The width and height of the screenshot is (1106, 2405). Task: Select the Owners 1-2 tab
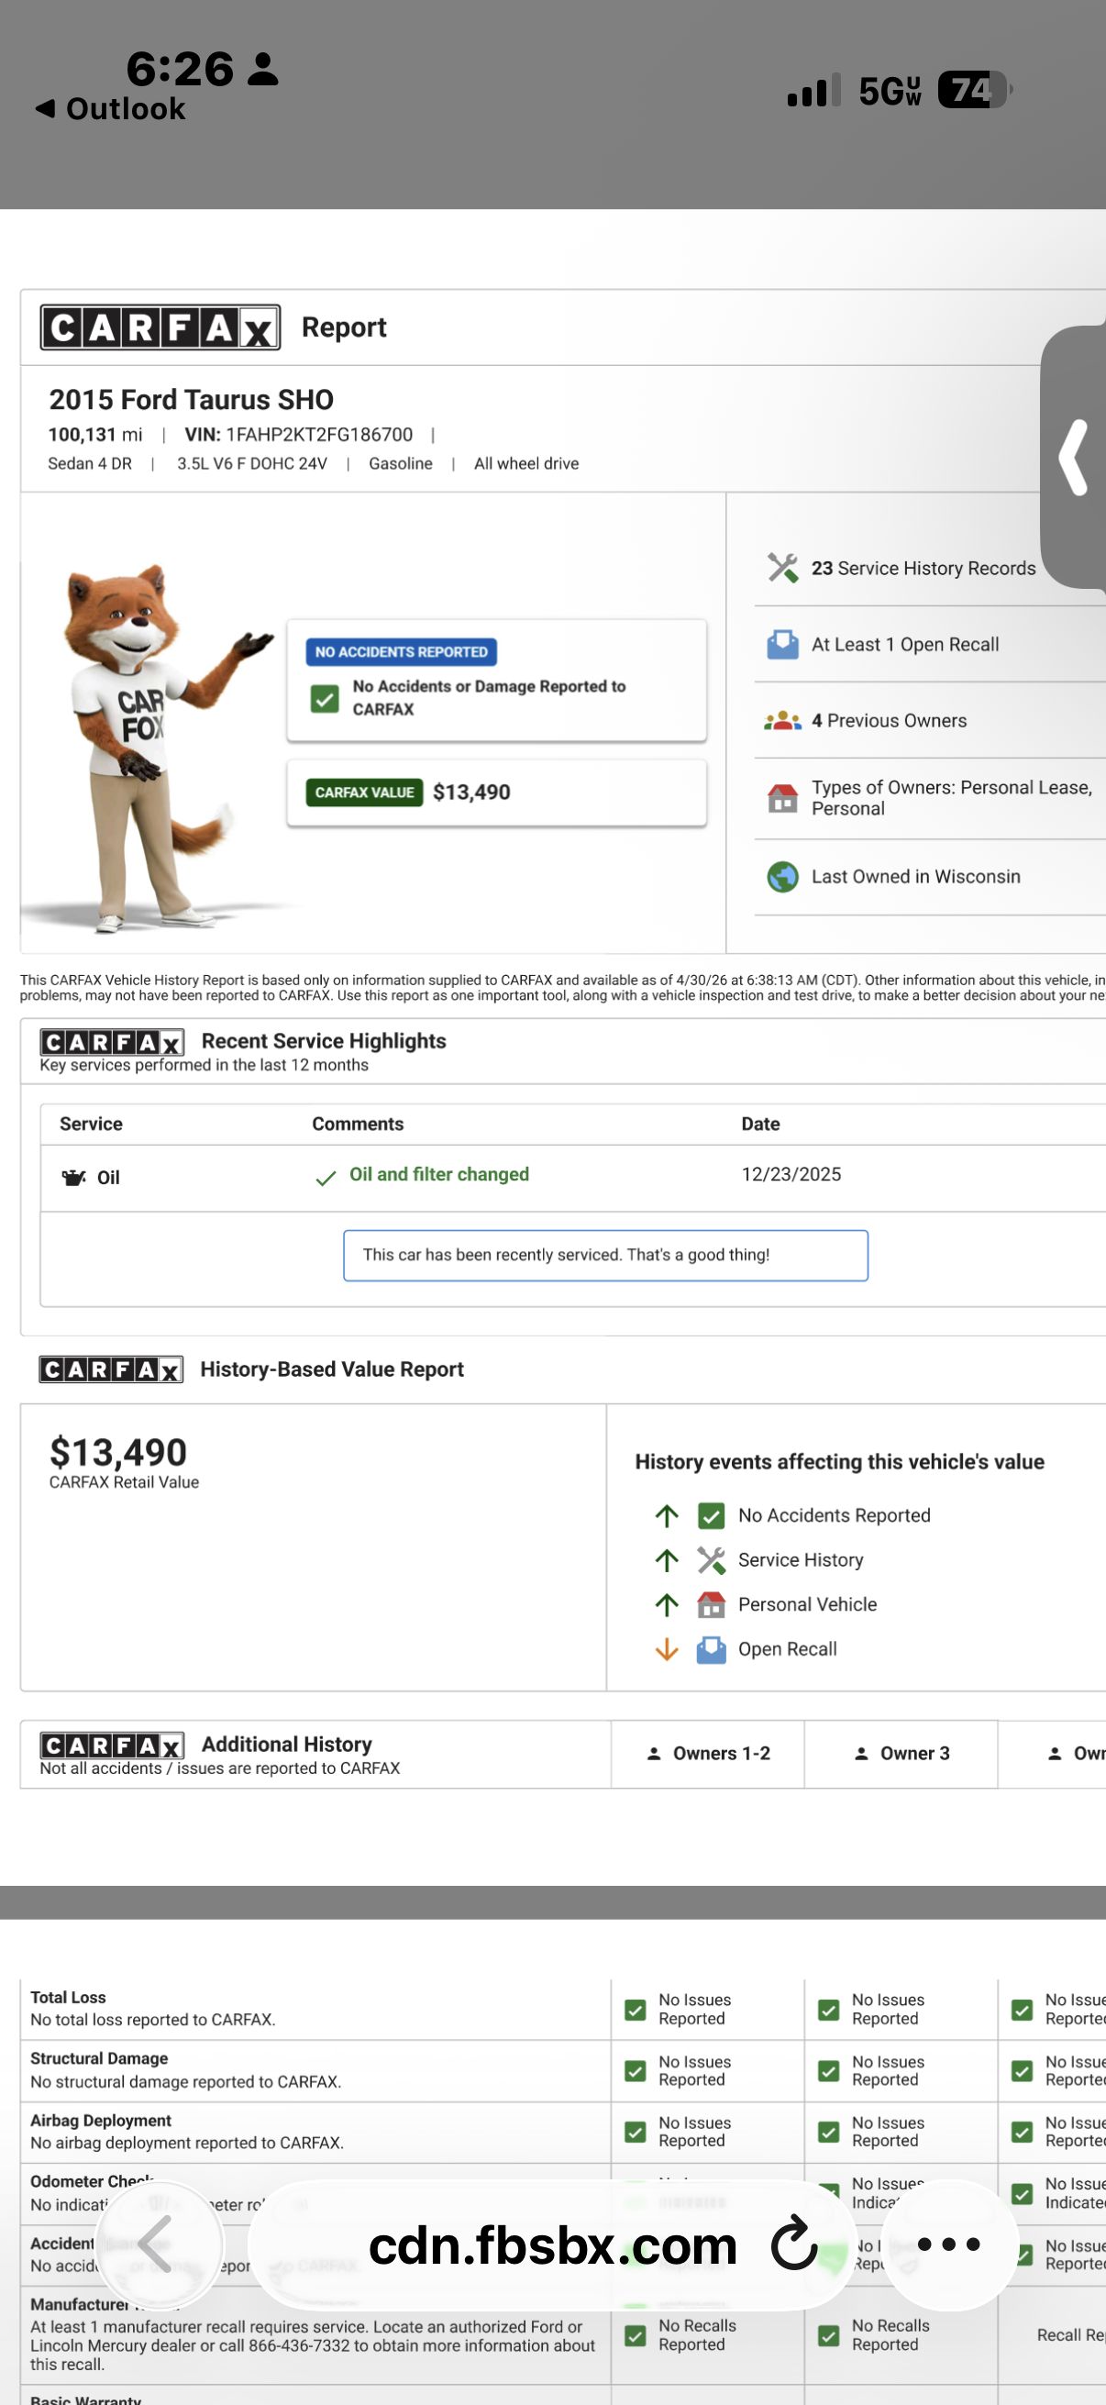pyautogui.click(x=707, y=1754)
